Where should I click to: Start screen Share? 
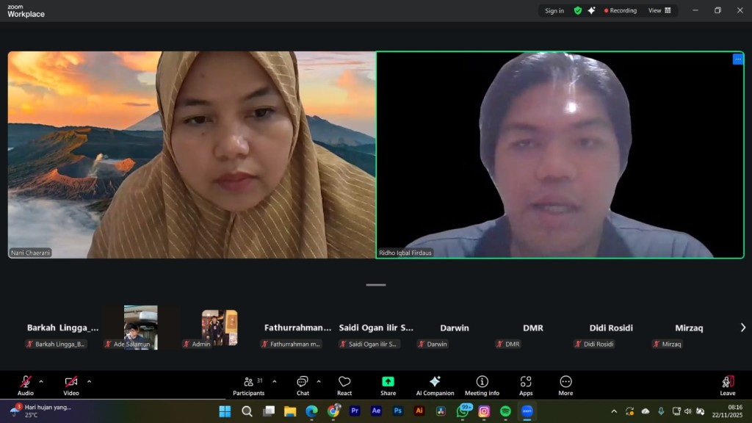(388, 383)
